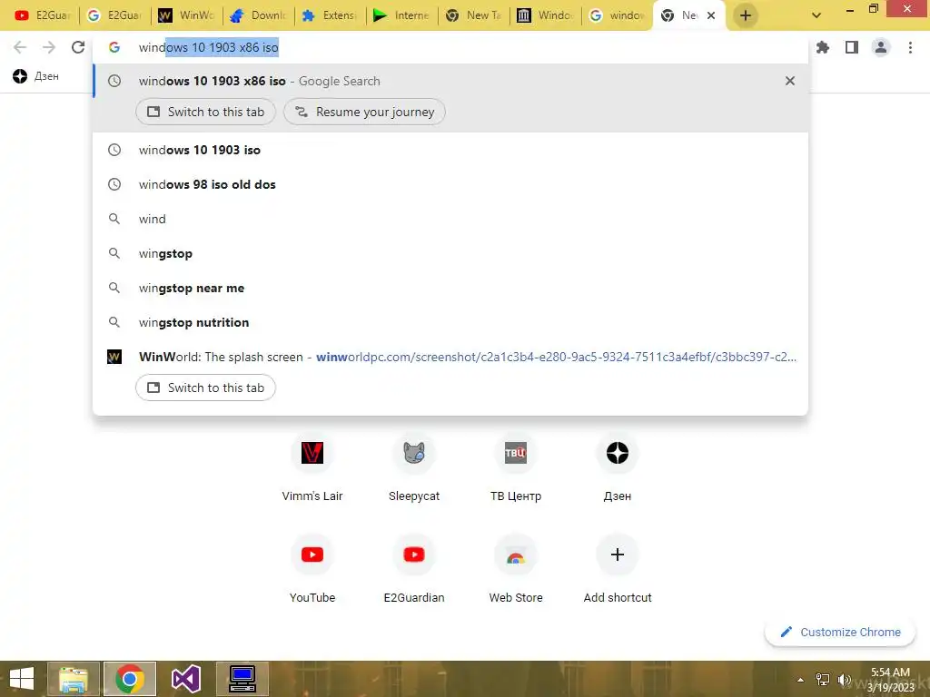Click 'Switch to this tab' under Google Search
Image resolution: width=930 pixels, height=697 pixels.
coord(205,112)
